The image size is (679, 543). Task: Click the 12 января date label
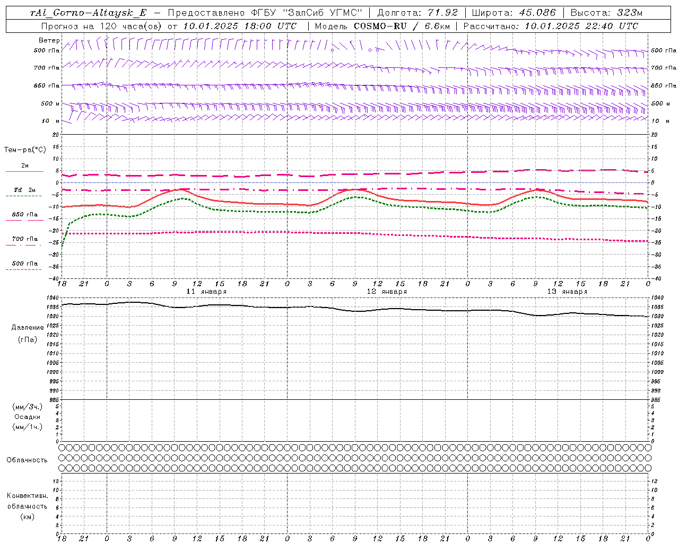(387, 292)
